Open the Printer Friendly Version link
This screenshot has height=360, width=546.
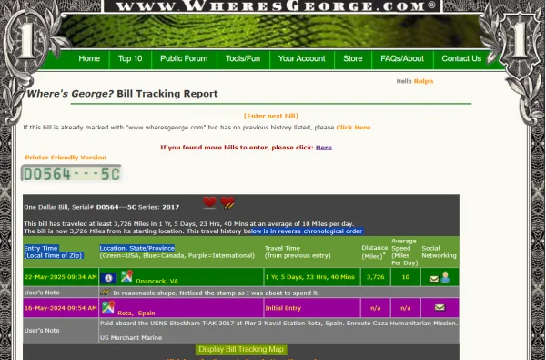66,158
